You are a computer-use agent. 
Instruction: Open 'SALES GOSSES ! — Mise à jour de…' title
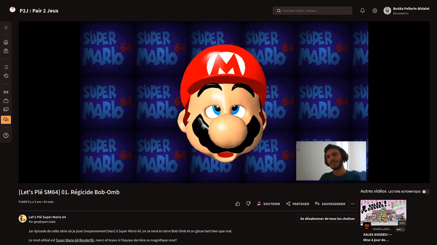click(x=378, y=237)
